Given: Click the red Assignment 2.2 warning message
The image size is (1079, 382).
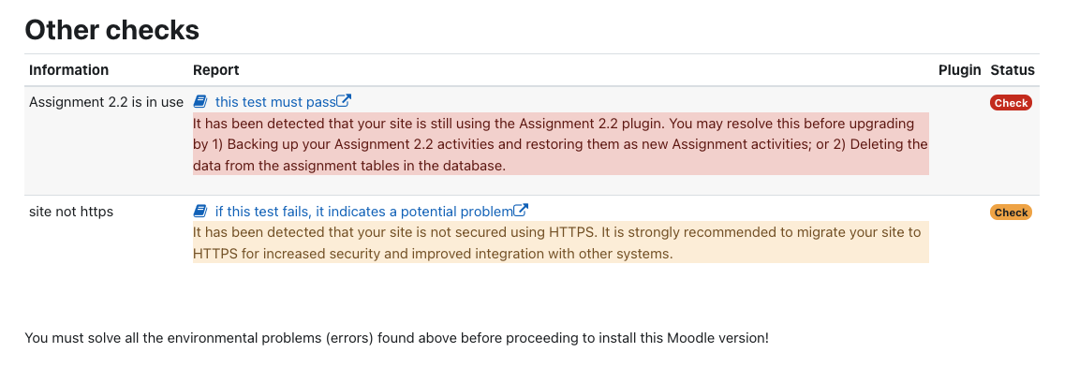Looking at the screenshot, I should coord(561,144).
